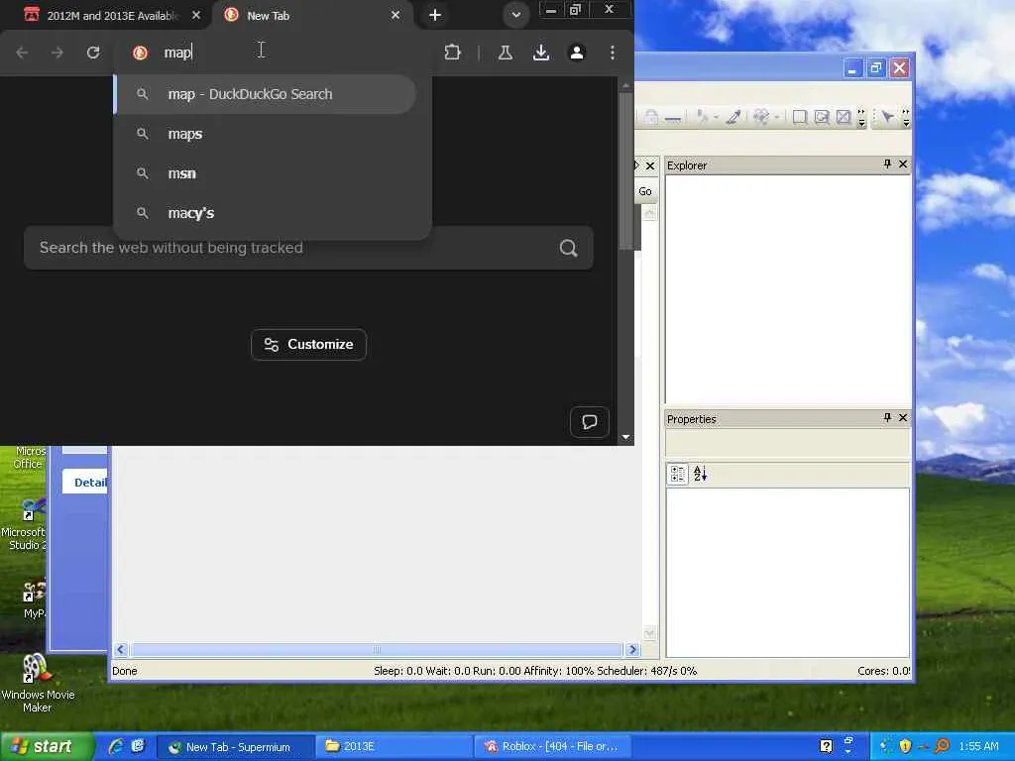
Task: Choose 'map - DuckDuckGo Search' suggestion
Action: [x=266, y=94]
